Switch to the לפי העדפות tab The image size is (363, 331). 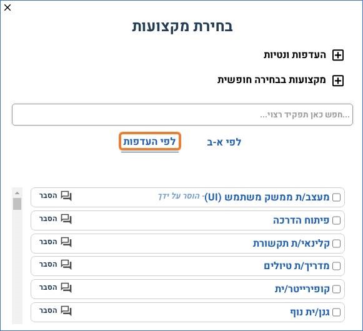click(149, 141)
